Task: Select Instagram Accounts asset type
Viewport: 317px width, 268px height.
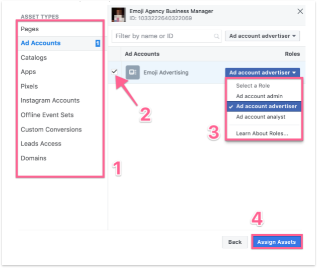Action: [50, 101]
